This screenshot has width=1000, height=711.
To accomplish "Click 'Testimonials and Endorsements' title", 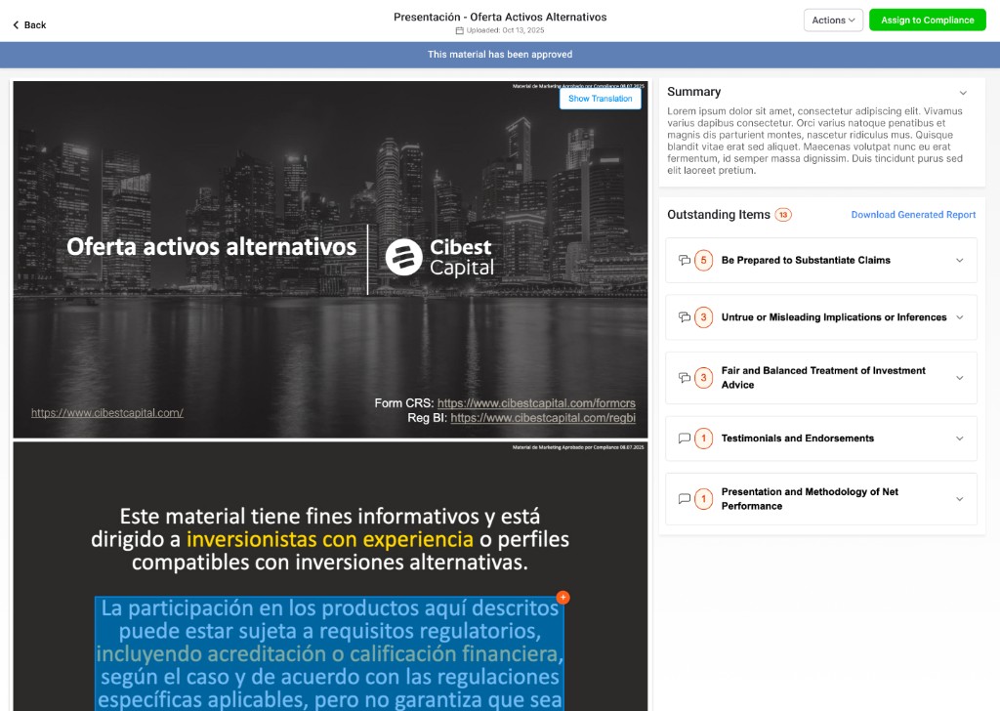I will (797, 439).
